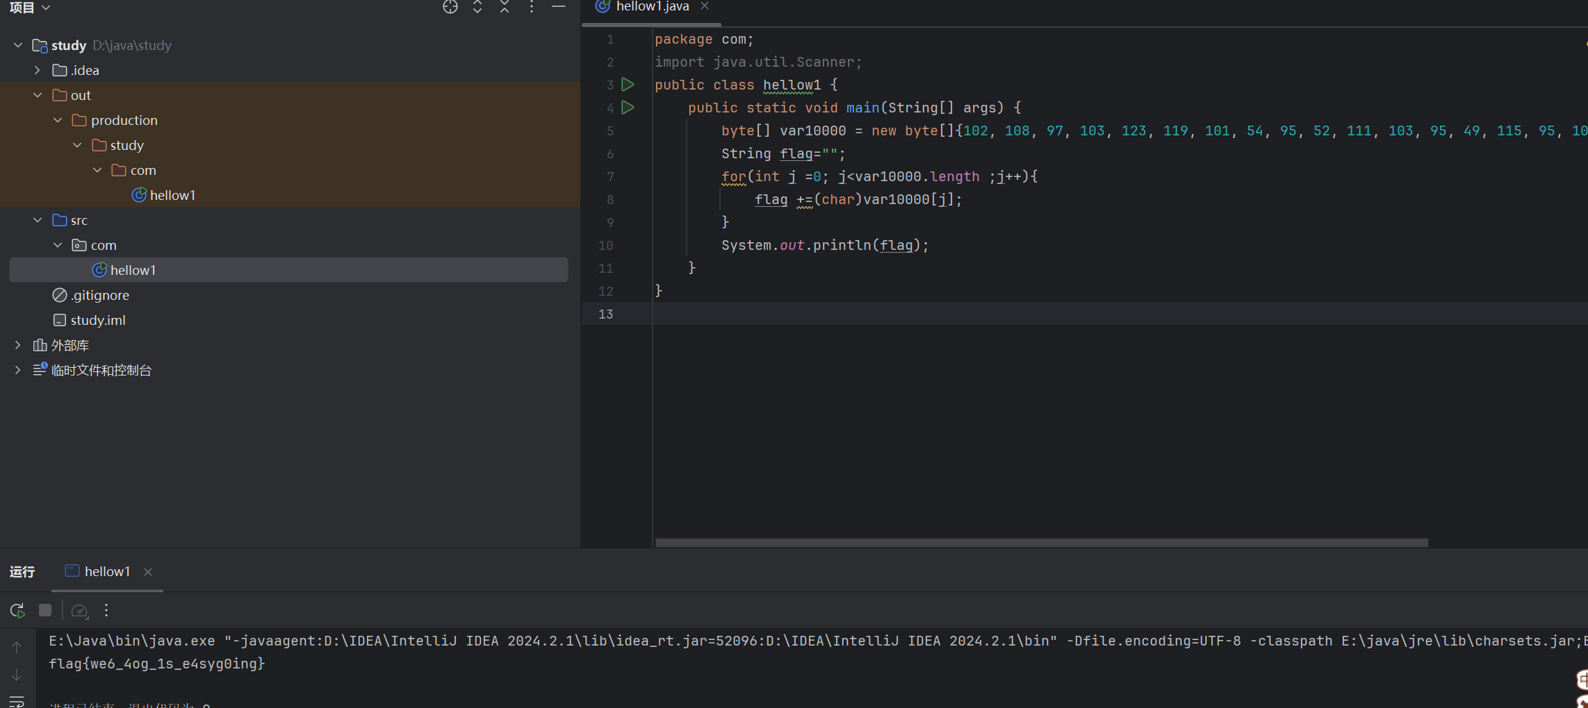This screenshot has width=1588, height=708.
Task: Click the out folder icon
Action: [x=60, y=95]
